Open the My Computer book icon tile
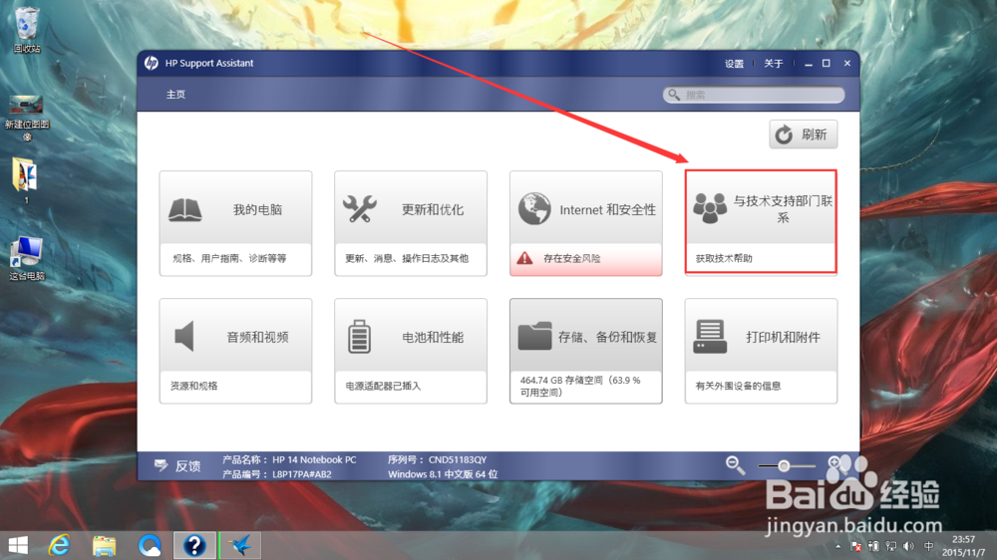The width and height of the screenshot is (997, 560). pos(185,210)
